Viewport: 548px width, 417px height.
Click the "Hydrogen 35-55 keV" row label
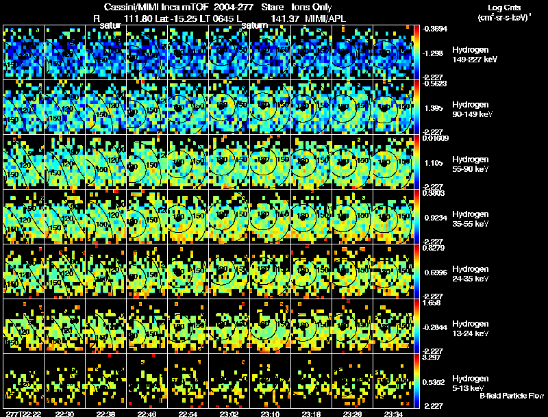pyautogui.click(x=470, y=219)
